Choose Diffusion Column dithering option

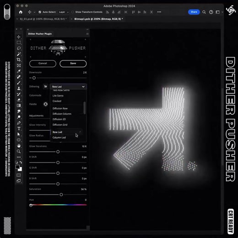click(x=62, y=114)
